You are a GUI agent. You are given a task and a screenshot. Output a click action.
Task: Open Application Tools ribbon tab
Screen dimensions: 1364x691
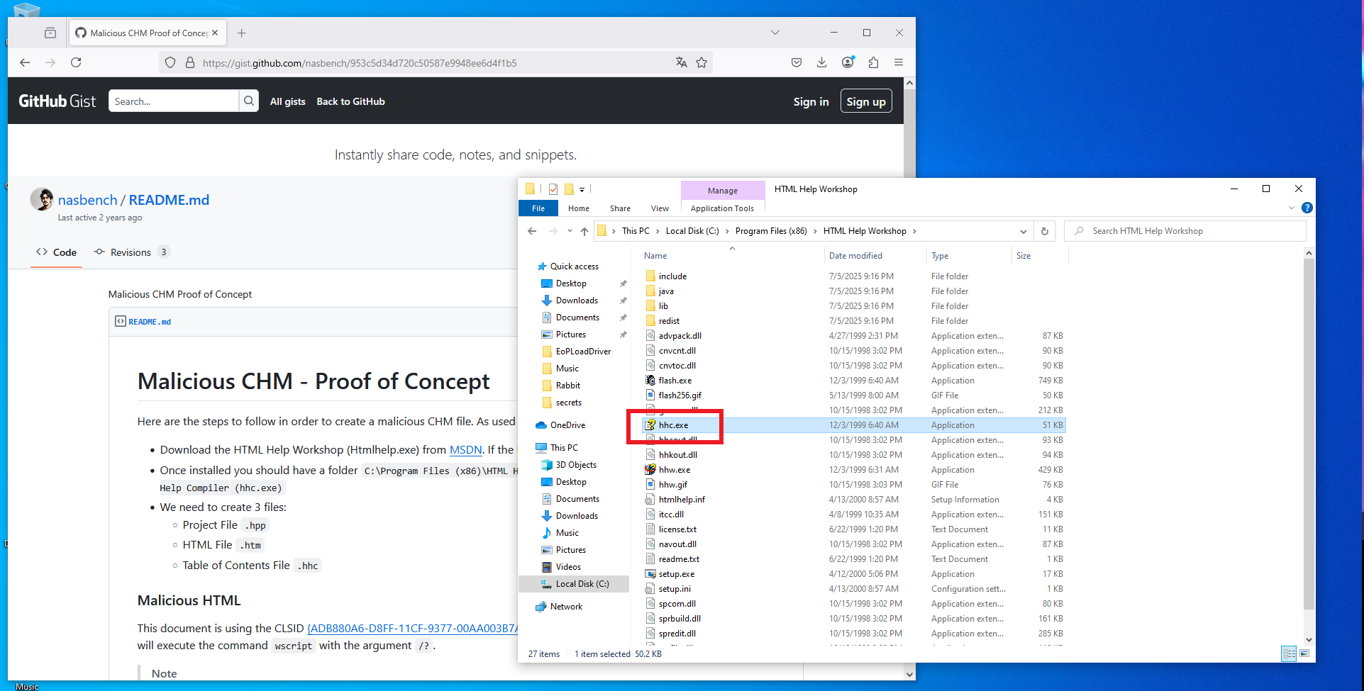click(x=722, y=208)
